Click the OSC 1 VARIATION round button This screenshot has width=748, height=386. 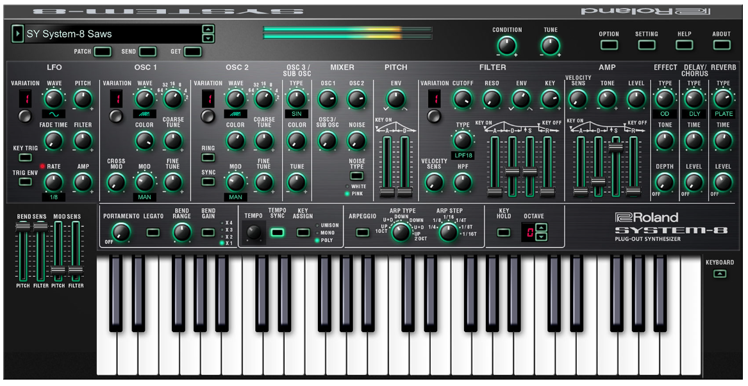click(116, 116)
